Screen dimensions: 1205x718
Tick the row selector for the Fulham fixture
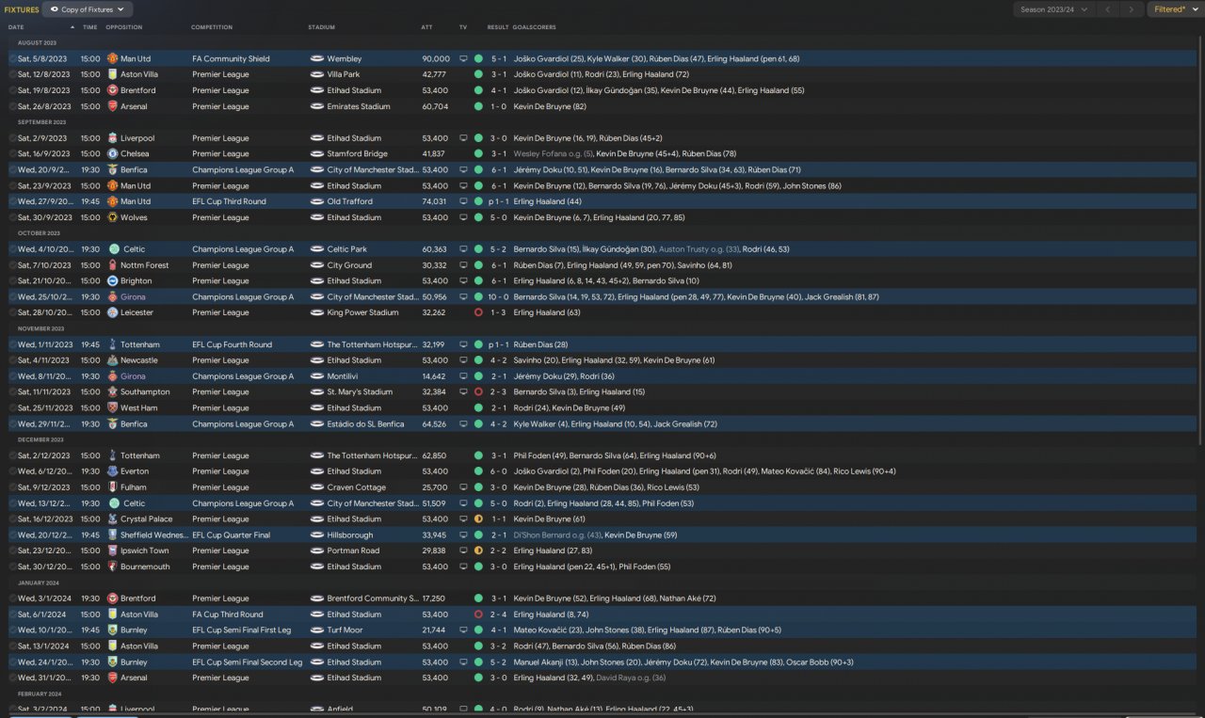click(12, 487)
